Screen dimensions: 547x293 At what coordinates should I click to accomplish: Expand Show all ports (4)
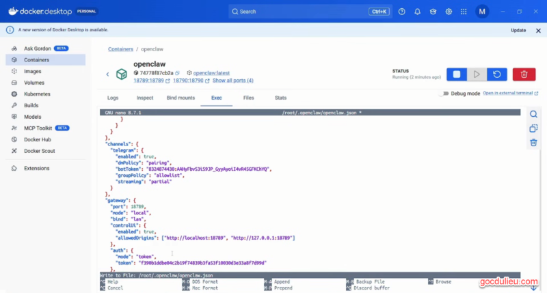tap(232, 81)
